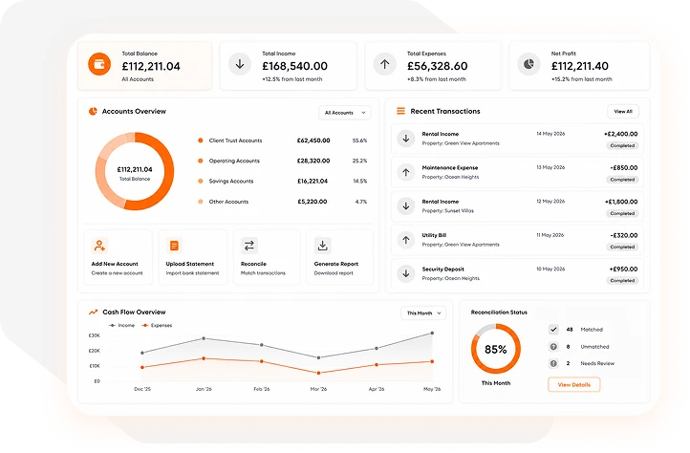Click the Mar '26 expenses data point

point(318,373)
